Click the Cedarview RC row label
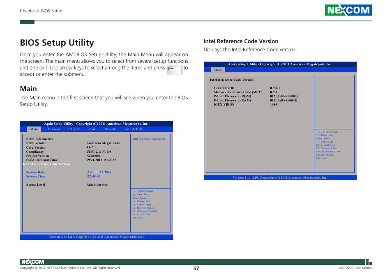 pos(225,88)
